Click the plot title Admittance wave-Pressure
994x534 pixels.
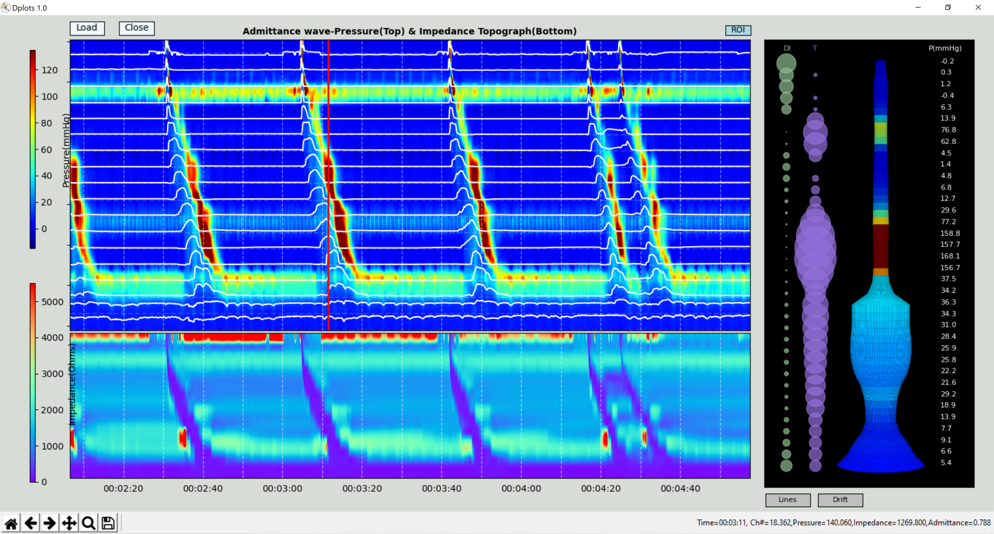(x=410, y=31)
